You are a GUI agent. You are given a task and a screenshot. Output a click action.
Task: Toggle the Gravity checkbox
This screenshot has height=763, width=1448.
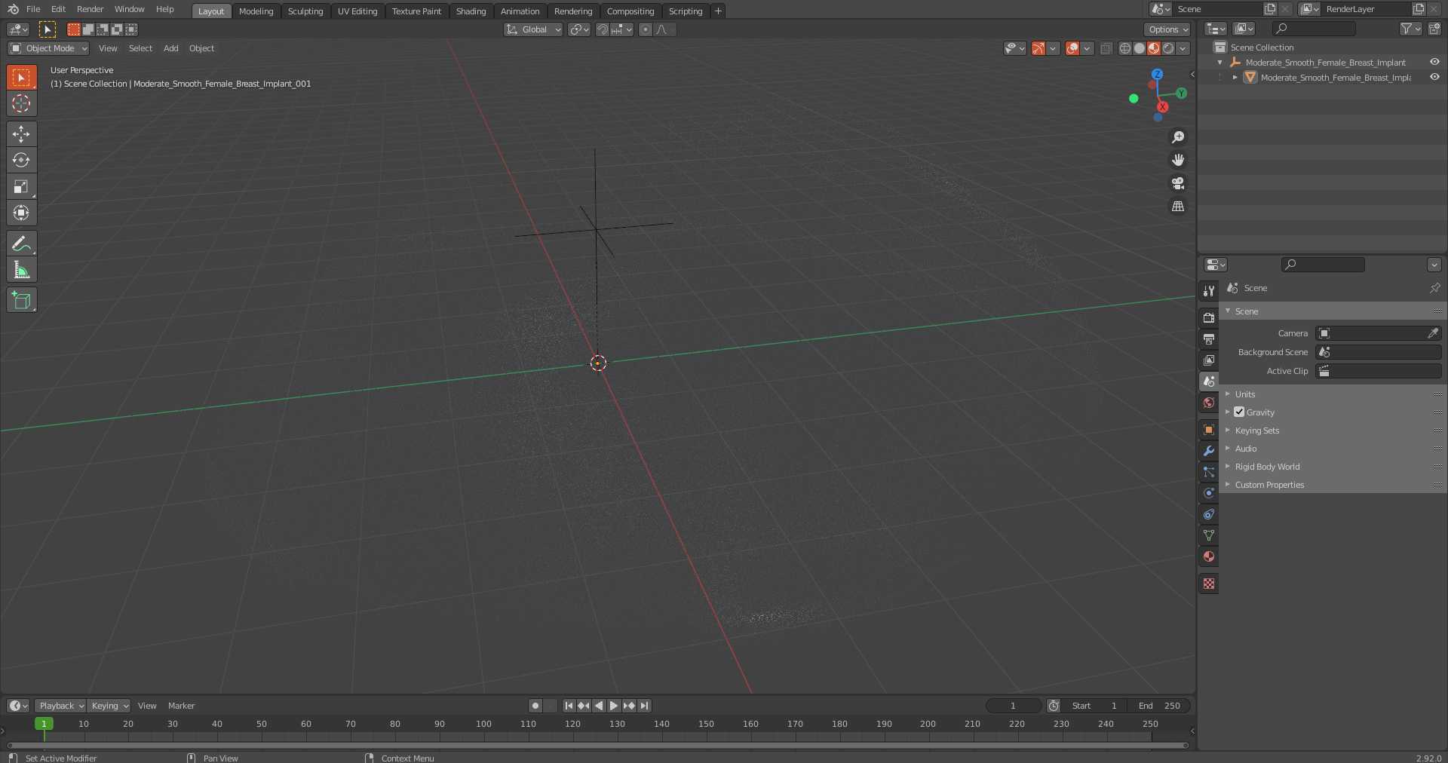[1239, 412]
